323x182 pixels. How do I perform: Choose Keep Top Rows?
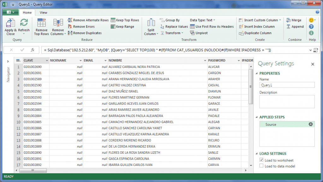[x=125, y=20]
